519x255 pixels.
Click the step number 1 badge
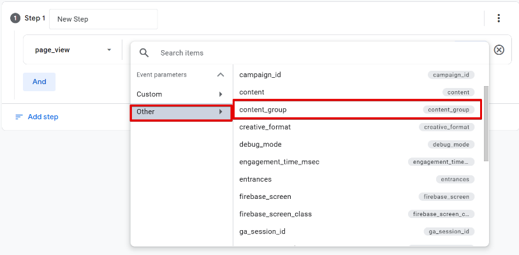pos(15,18)
